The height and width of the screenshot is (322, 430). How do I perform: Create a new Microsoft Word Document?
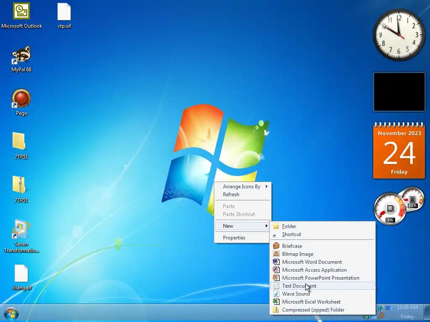pyautogui.click(x=322, y=262)
